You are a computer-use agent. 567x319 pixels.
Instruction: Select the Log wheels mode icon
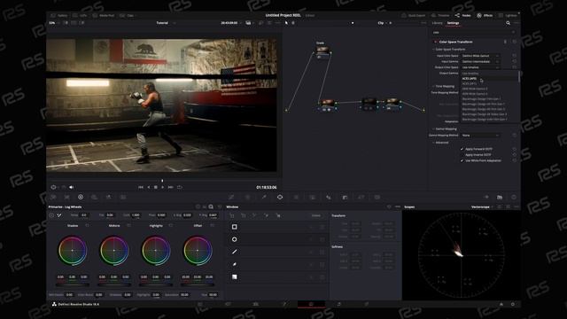coord(211,206)
